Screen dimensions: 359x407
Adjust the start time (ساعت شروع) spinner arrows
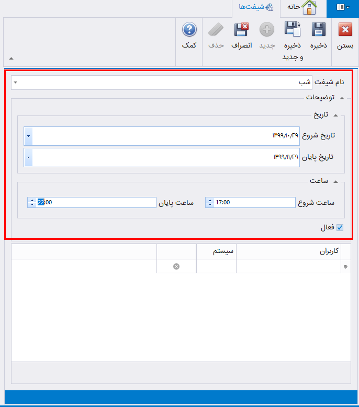pyautogui.click(x=210, y=202)
